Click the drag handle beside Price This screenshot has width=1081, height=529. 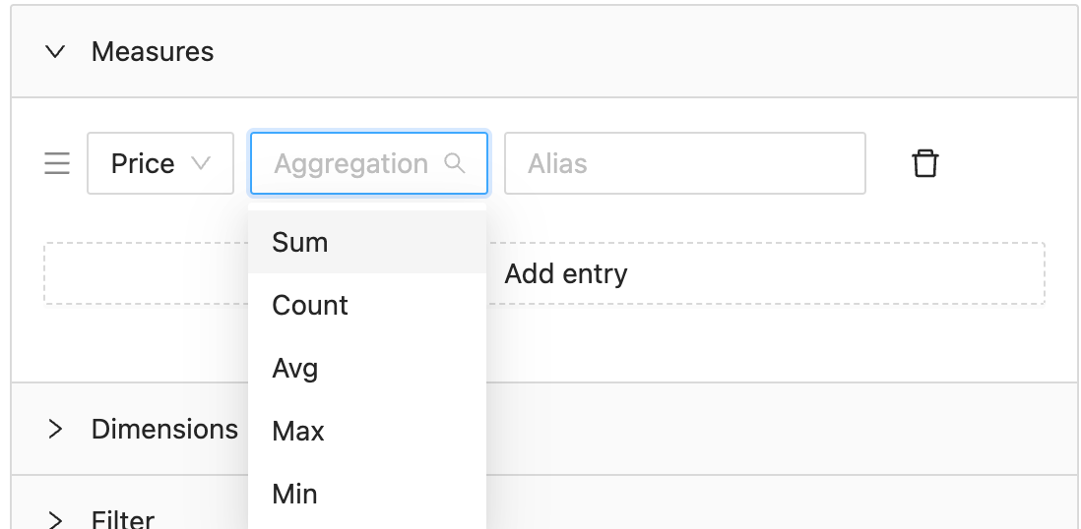pos(57,164)
